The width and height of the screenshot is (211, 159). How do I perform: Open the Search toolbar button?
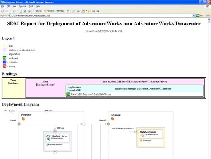(37, 11)
